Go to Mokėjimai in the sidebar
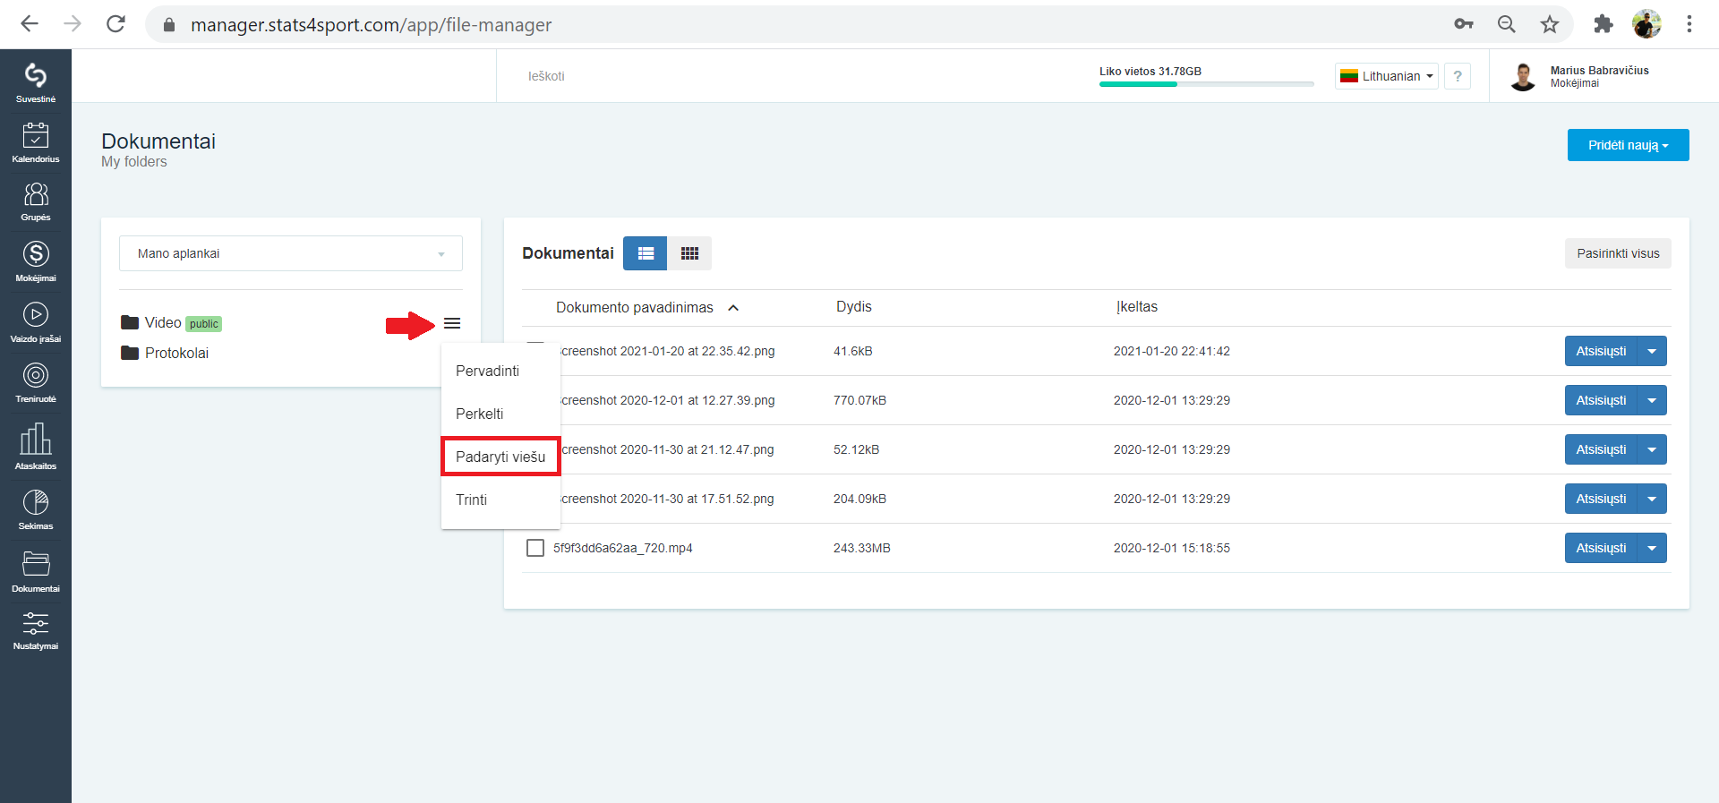 36,261
